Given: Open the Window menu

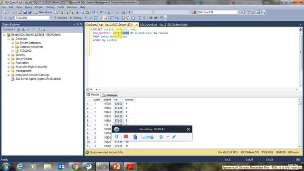Looking at the screenshot, I should 72,7.
